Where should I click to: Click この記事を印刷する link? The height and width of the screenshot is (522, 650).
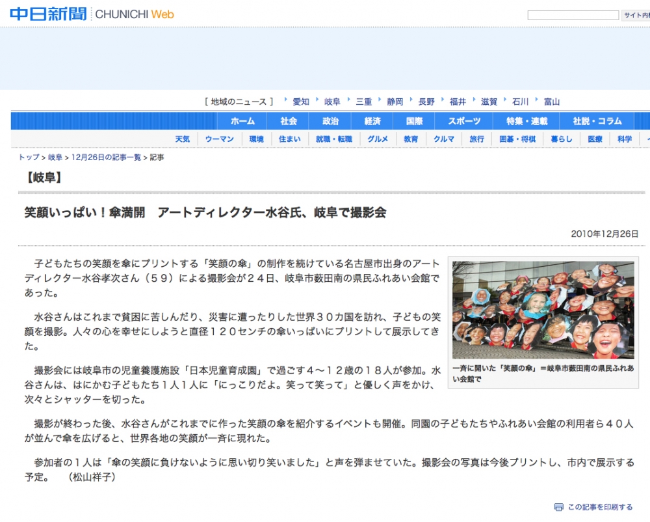[x=600, y=507]
